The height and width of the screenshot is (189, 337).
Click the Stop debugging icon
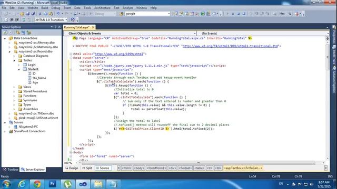[x=239, y=14]
